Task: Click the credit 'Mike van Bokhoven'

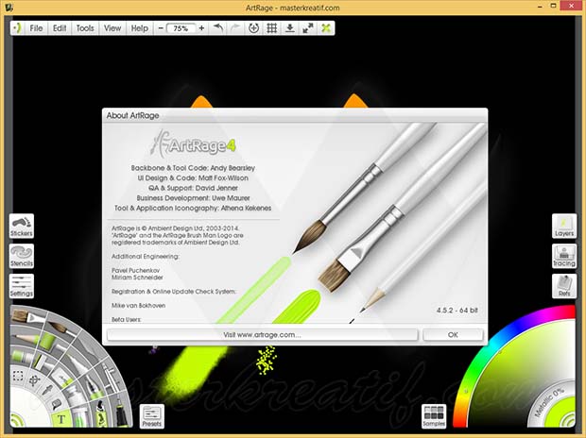Action: [138, 306]
